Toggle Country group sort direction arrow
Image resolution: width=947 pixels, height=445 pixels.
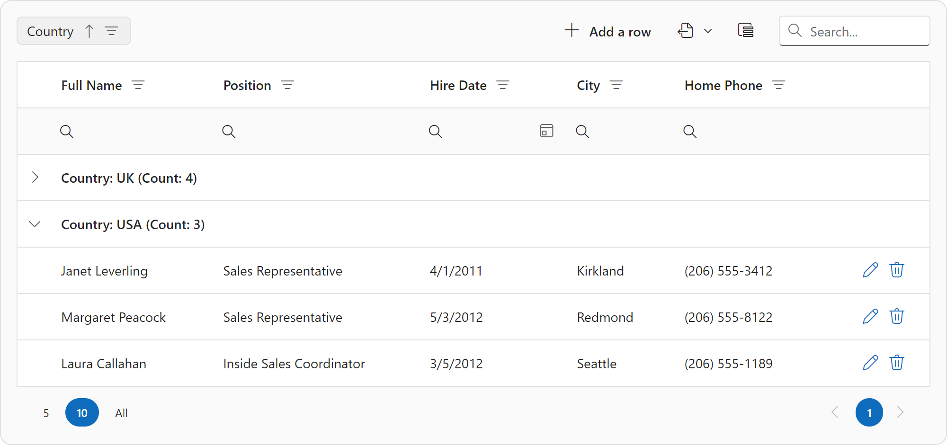click(x=89, y=31)
